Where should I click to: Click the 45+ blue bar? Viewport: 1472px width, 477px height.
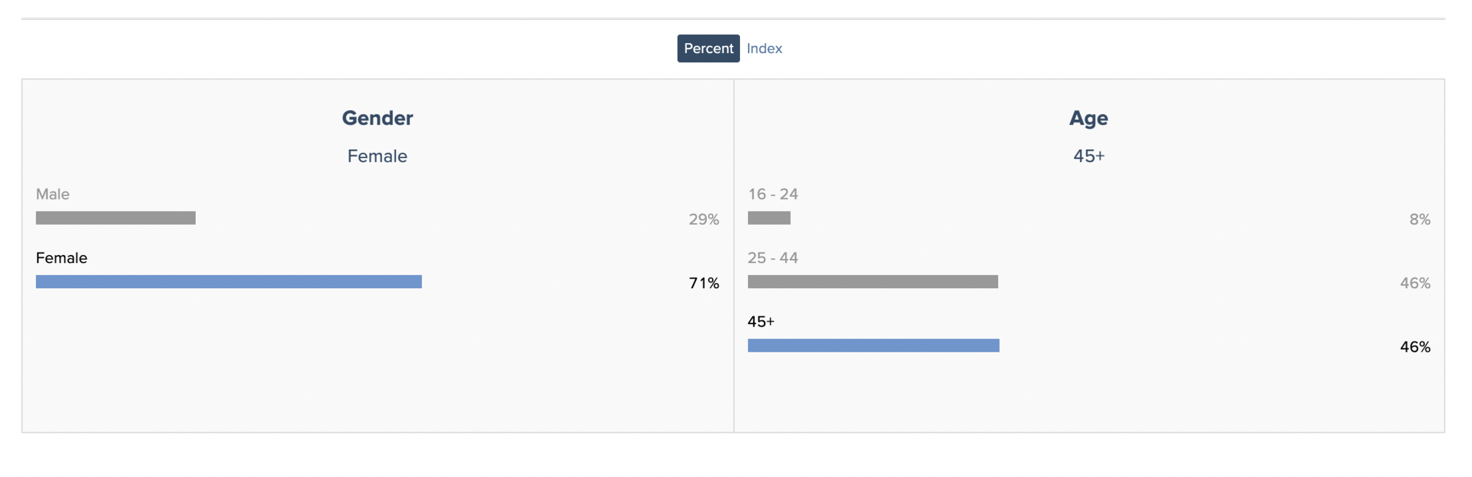pos(873,345)
